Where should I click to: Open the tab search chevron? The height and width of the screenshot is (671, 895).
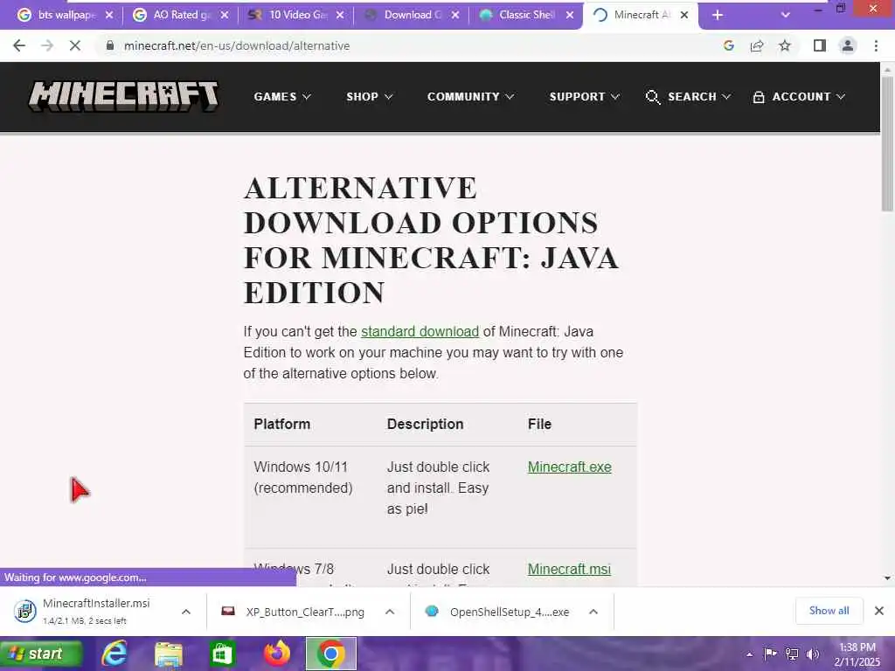(x=786, y=15)
